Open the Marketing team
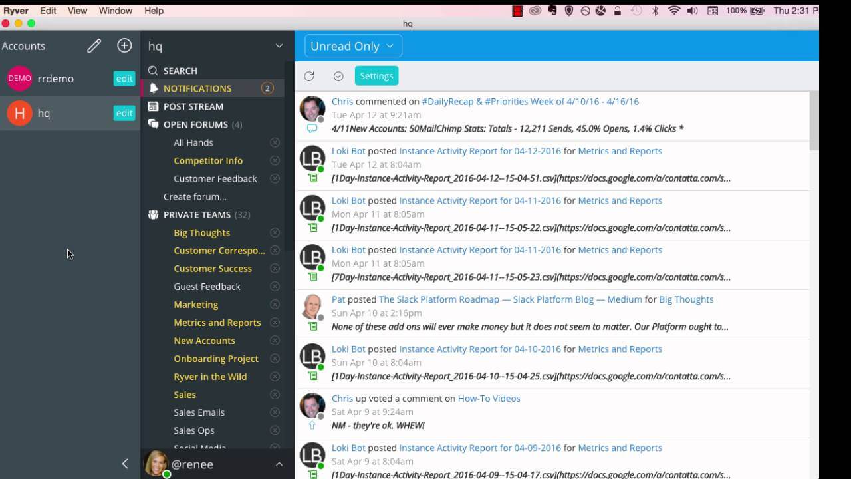Viewport: 851px width, 479px height. 195,304
